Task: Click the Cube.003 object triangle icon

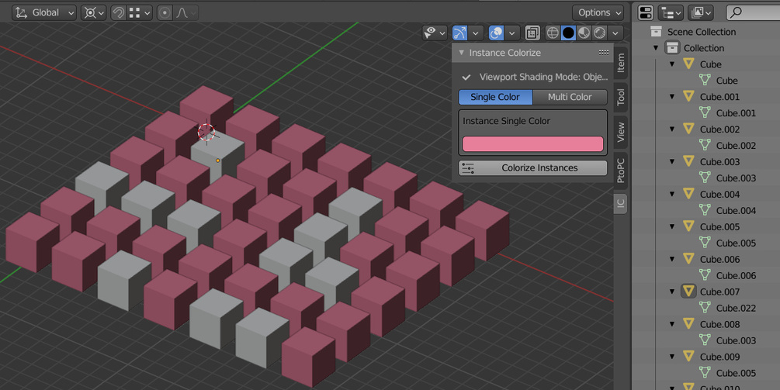Action: click(x=688, y=161)
